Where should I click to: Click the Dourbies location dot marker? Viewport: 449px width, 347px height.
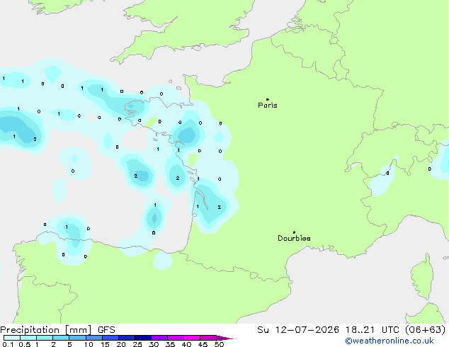click(x=294, y=232)
